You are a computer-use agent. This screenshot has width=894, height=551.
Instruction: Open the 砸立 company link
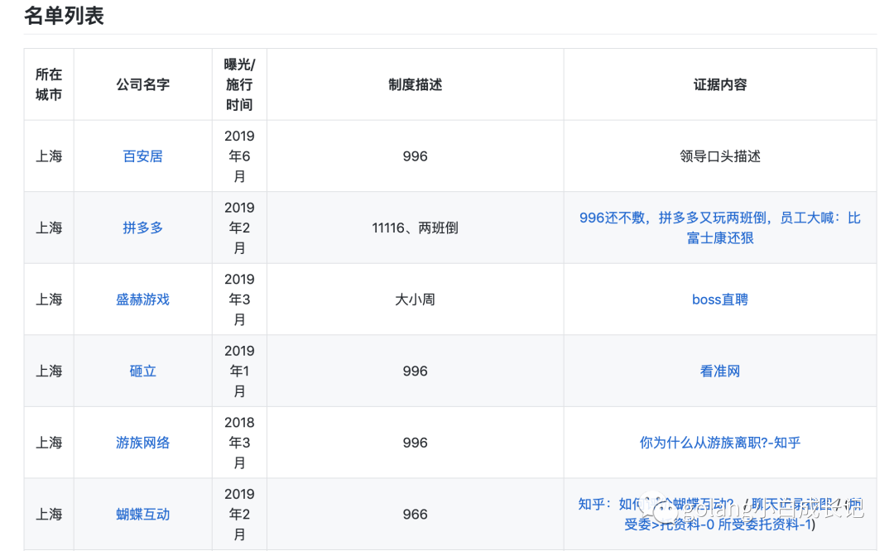[x=142, y=371]
